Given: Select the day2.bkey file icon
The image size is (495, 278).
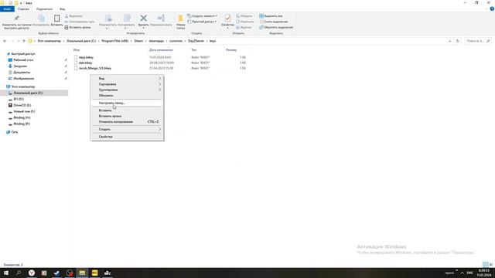Looking at the screenshot, I should (76, 57).
